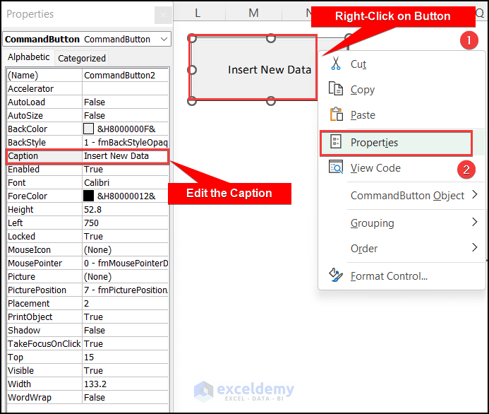Click the Left value 750

[126, 223]
